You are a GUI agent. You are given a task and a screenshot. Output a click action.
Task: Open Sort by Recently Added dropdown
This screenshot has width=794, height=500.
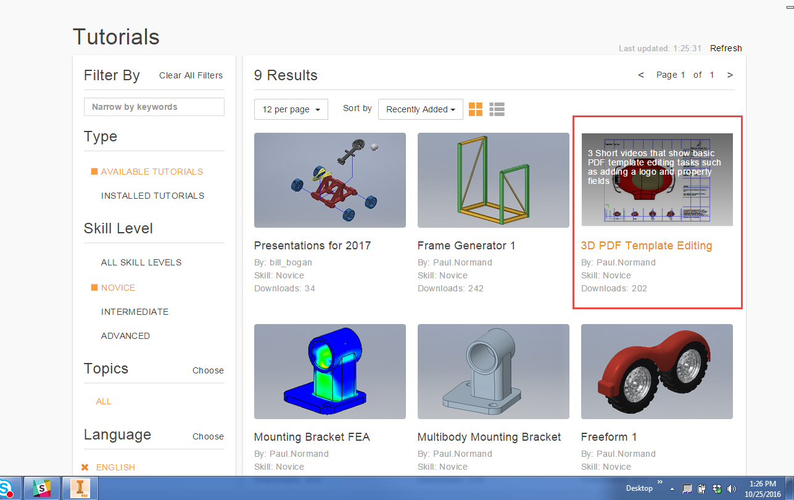click(421, 109)
